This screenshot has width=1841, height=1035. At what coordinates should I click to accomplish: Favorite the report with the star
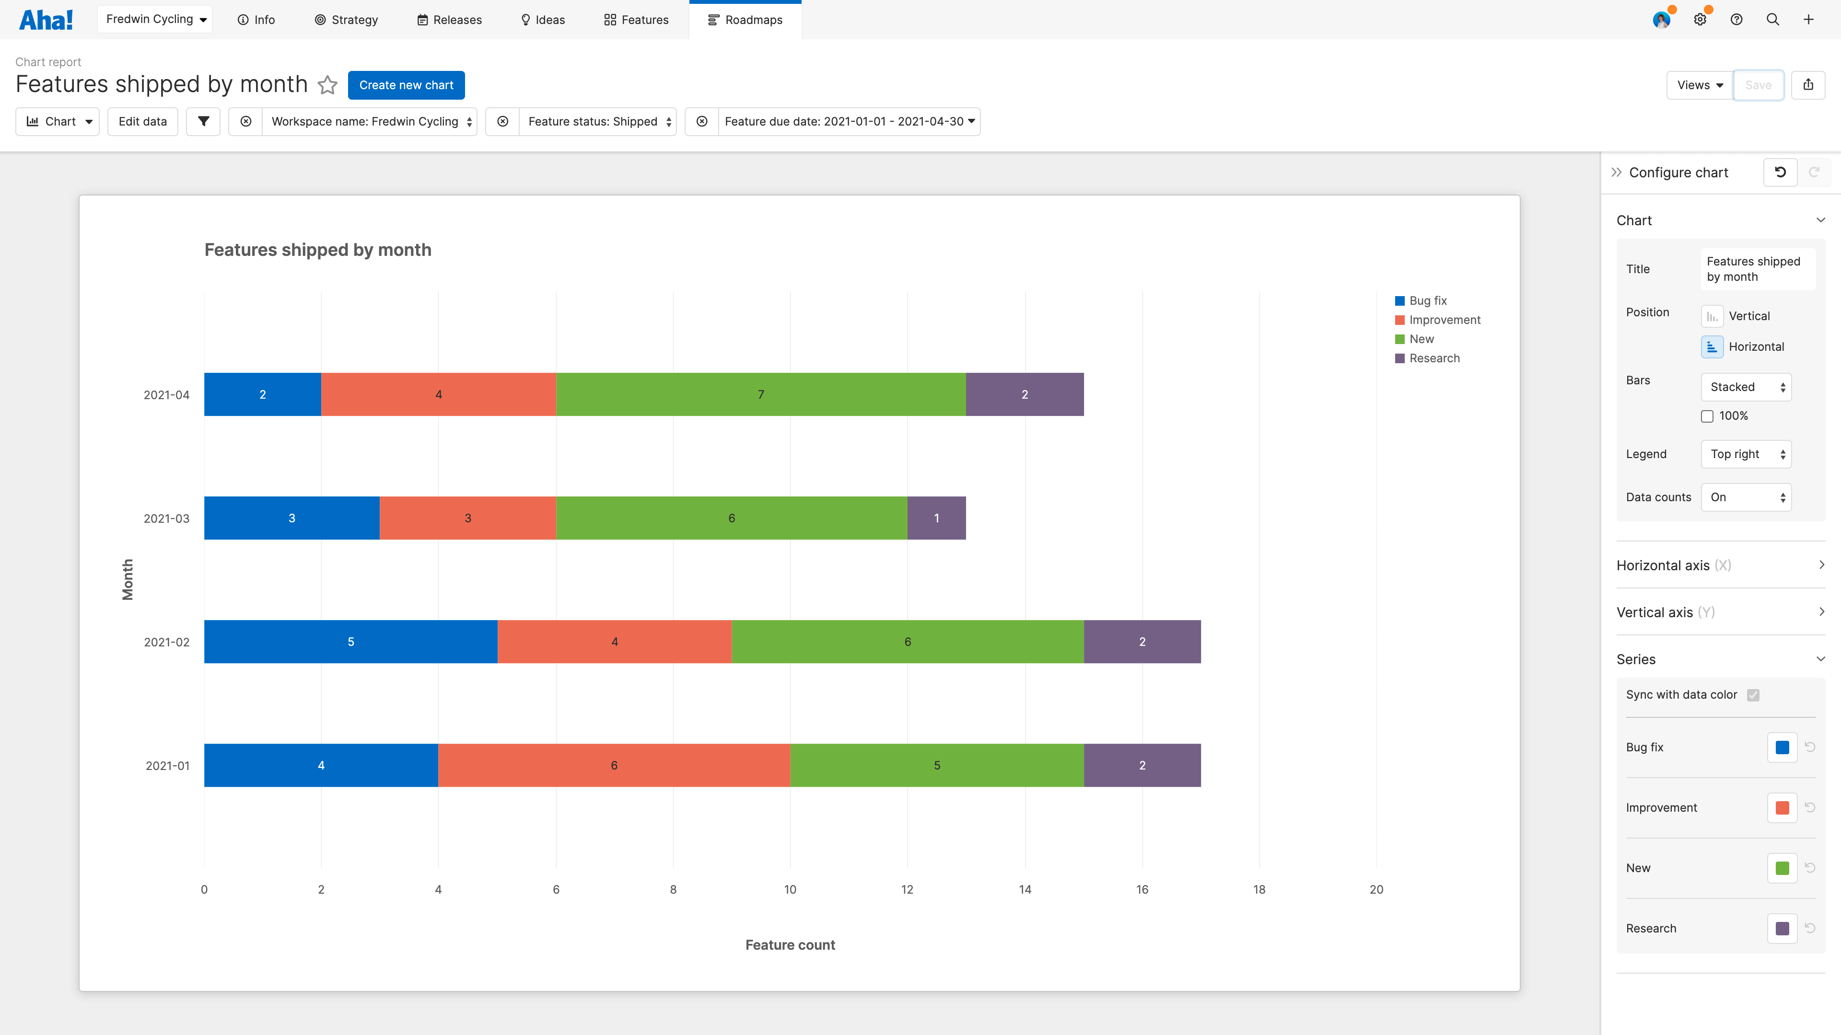click(x=327, y=85)
